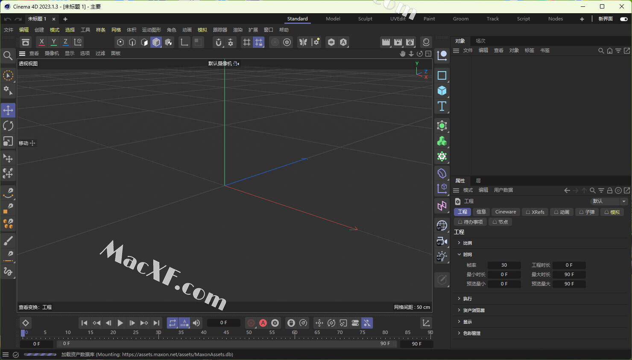Click the Cineware button
The height and width of the screenshot is (360, 632).
point(506,212)
